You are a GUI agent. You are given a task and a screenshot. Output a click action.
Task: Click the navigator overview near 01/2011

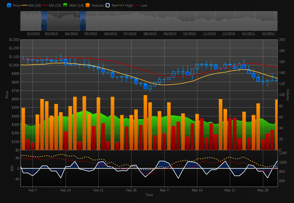pyautogui.click(x=248, y=21)
